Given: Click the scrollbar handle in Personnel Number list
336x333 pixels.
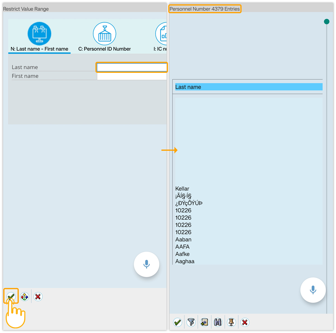Looking at the screenshot, I should (326, 22).
